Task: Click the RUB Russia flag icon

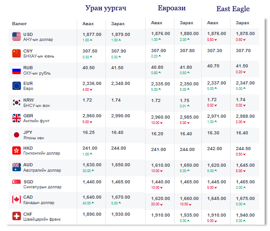Action: click(x=17, y=70)
